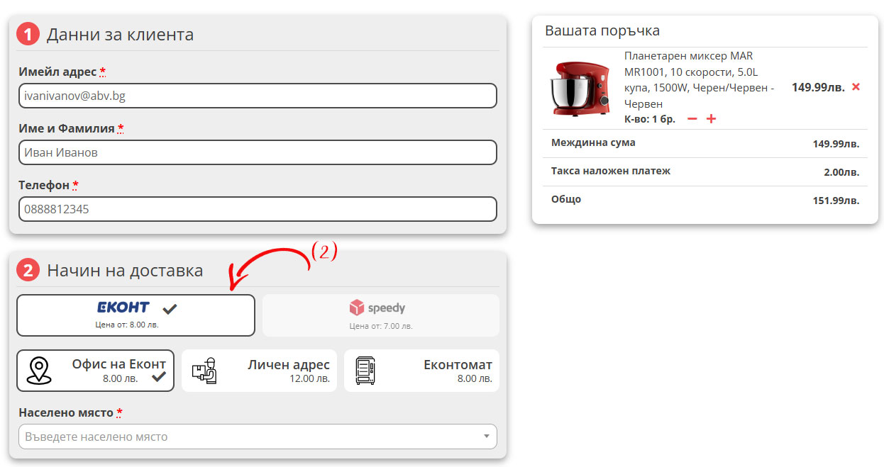884x467 pixels.
Task: Click the location pin icon on Офис на Еконт
Action: 40,369
